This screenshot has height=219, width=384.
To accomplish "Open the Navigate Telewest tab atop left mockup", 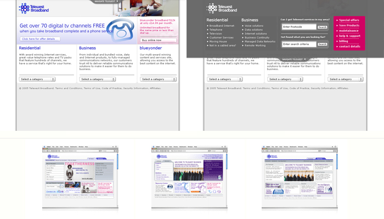I will (x=106, y=2).
